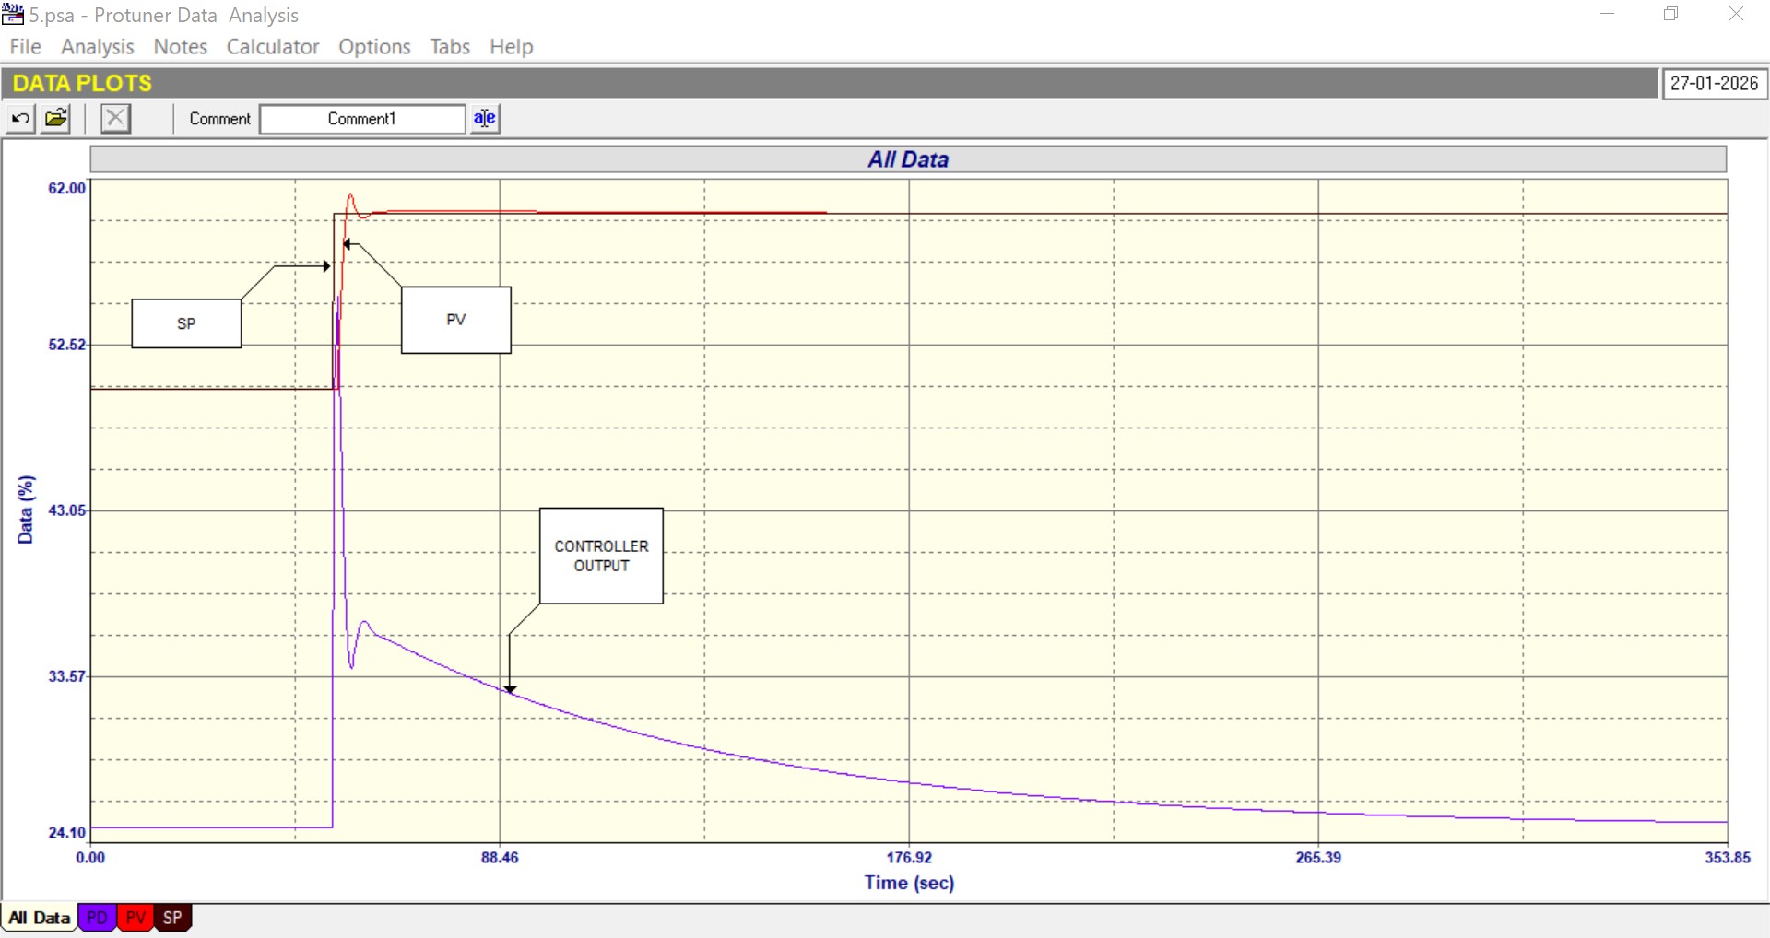The height and width of the screenshot is (938, 1770).
Task: Click the SP annotation label box
Action: pos(186,323)
